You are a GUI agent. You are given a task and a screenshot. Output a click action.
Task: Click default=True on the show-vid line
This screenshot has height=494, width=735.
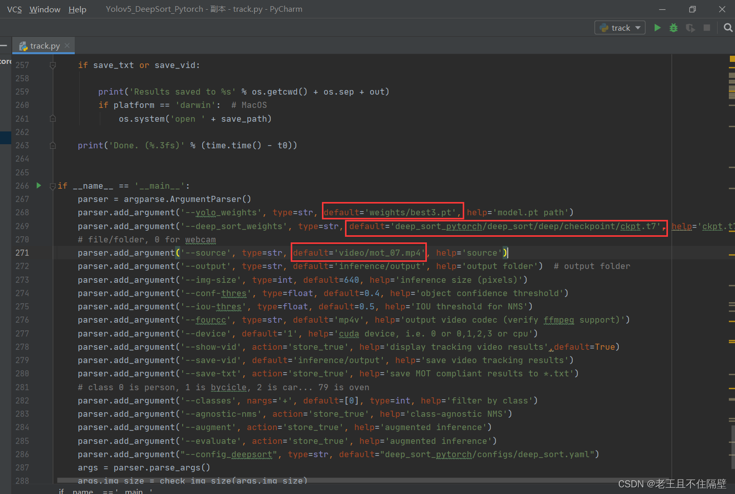point(585,347)
